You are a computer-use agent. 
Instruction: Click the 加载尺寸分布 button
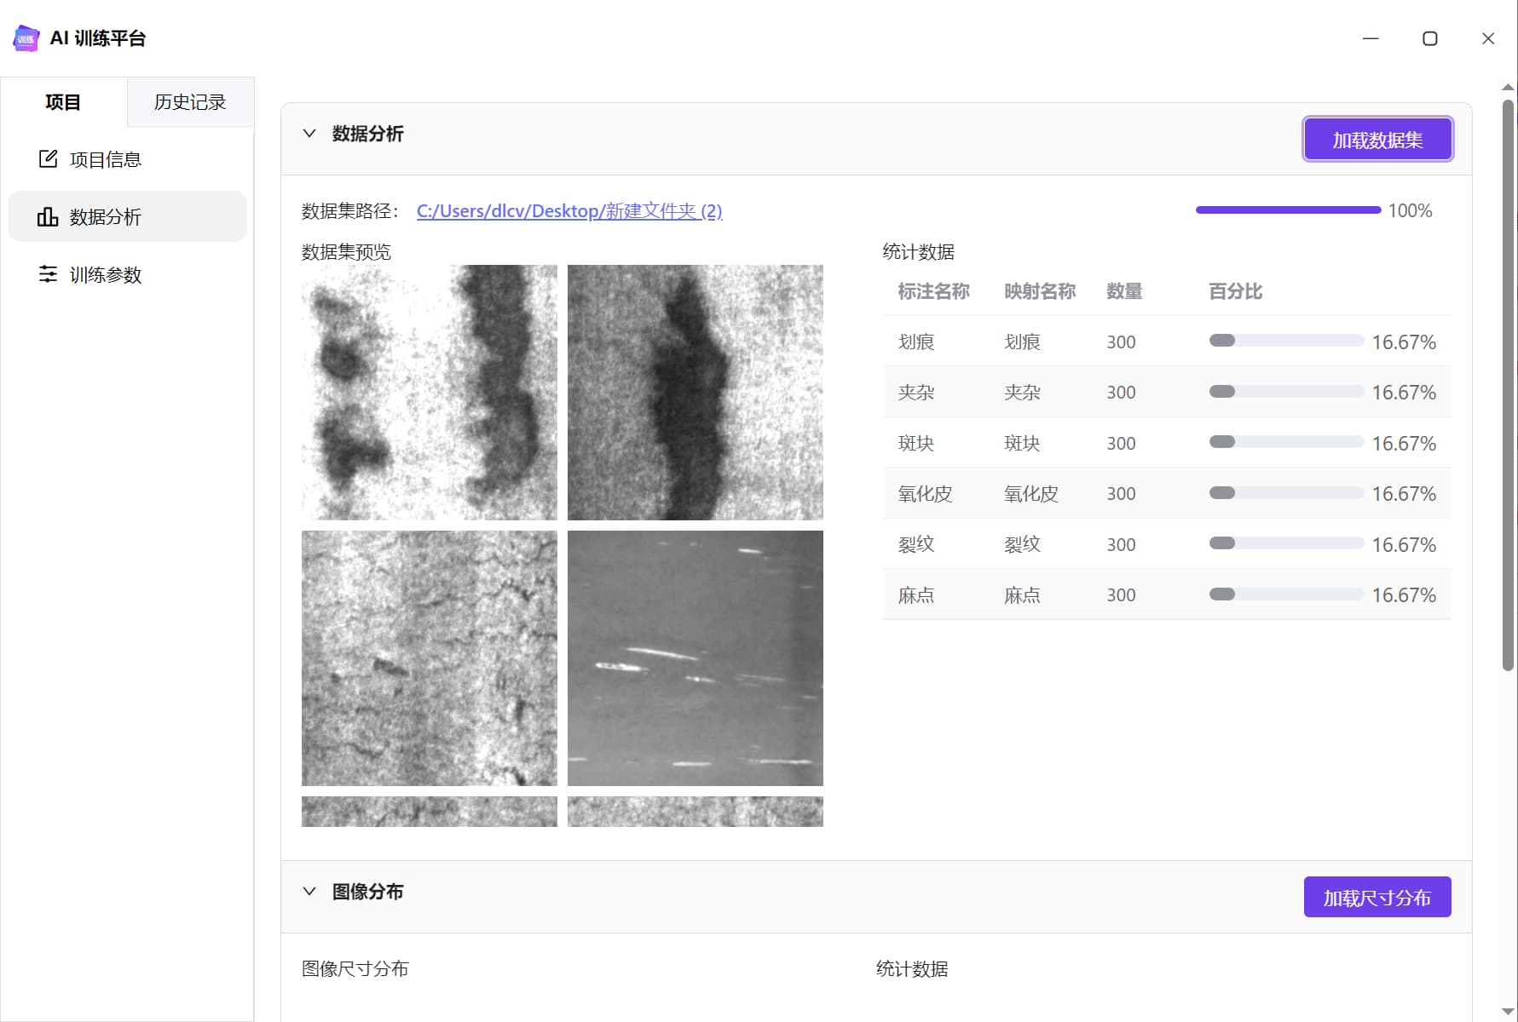pos(1377,898)
